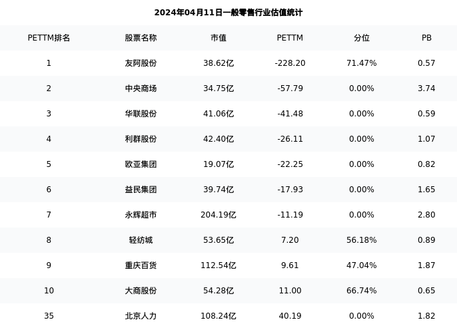This screenshot has height=322, width=457.
Task: Click PETTM value -228.20
Action: click(x=290, y=63)
